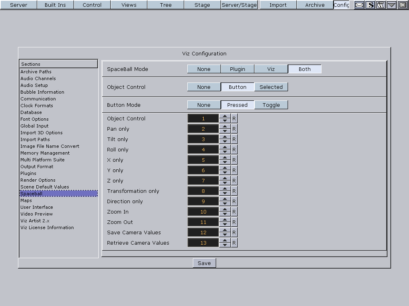
Task: Switch to the Stage tab
Action: point(202,5)
